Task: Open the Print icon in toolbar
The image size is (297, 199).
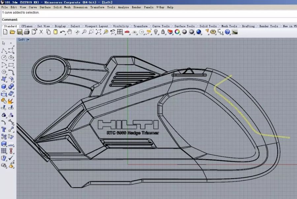Action: click(27, 32)
